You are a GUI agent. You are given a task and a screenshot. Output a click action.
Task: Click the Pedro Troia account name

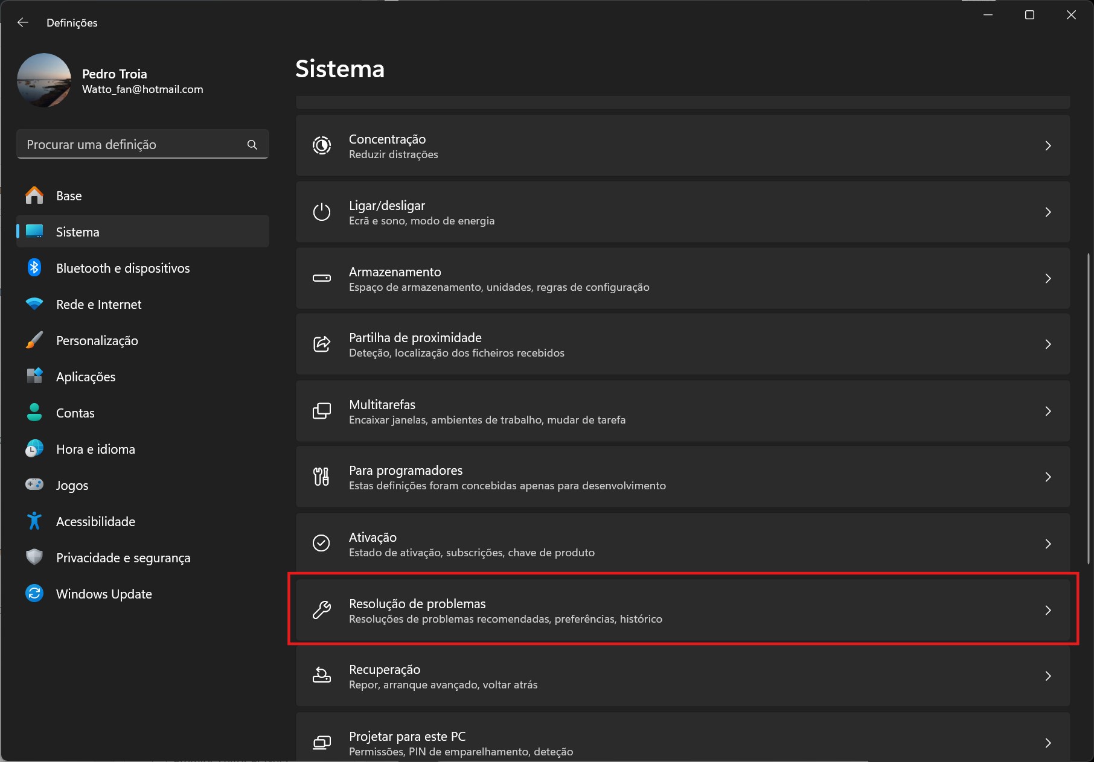click(115, 74)
